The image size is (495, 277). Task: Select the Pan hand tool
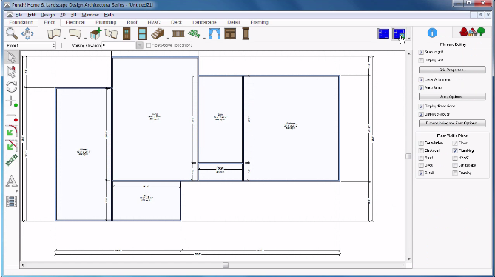[x=27, y=33]
